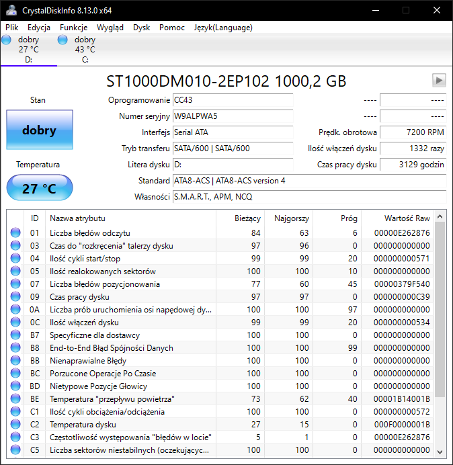Viewport: 453px width, 465px height.
Task: Click the Tryb transferu field SATA/600
Action: [233, 149]
